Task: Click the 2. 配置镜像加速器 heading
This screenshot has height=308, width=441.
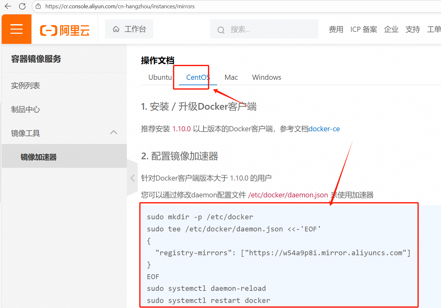Action: 180,156
